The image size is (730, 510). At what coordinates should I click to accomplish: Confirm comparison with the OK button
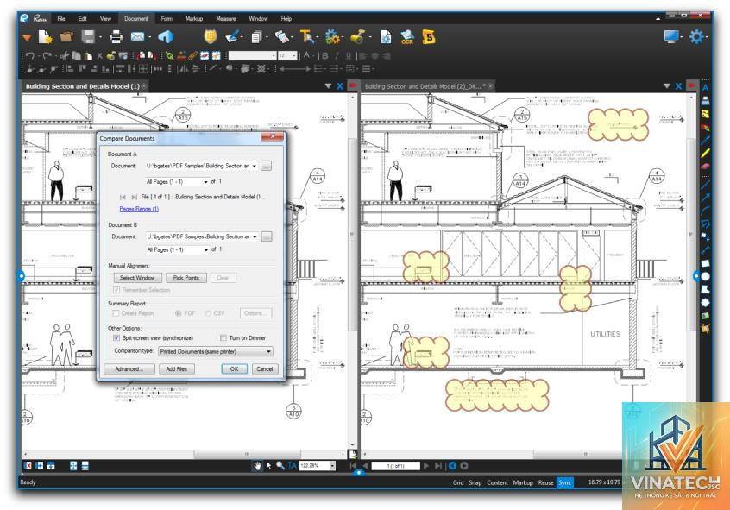click(234, 368)
